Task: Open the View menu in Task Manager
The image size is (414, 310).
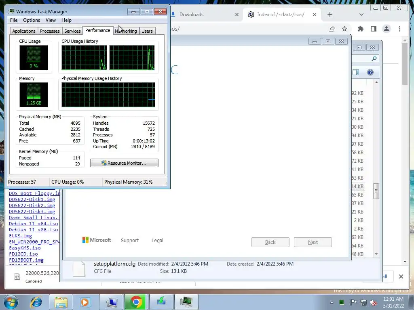Action: (x=51, y=20)
